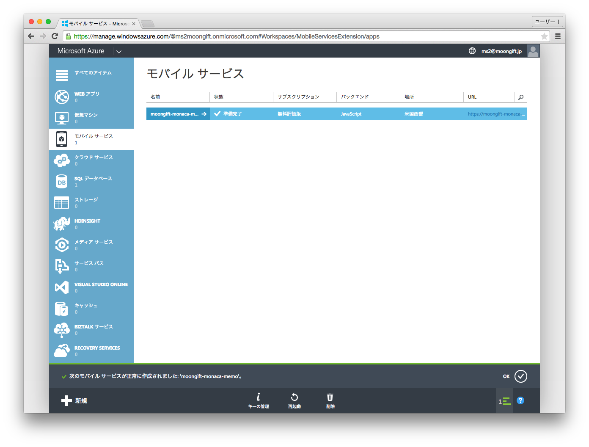Go to the Media Services sidebar item

coord(94,242)
